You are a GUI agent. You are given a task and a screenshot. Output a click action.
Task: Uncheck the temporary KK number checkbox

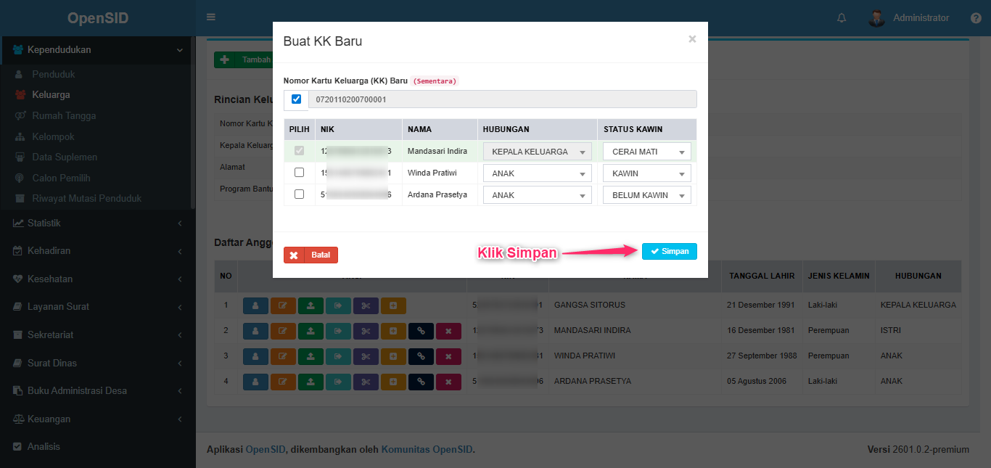[x=296, y=99]
